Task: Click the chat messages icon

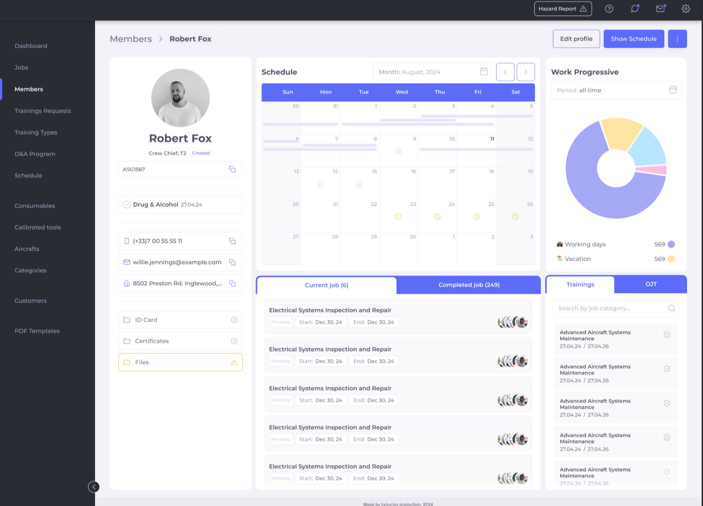Action: point(635,9)
